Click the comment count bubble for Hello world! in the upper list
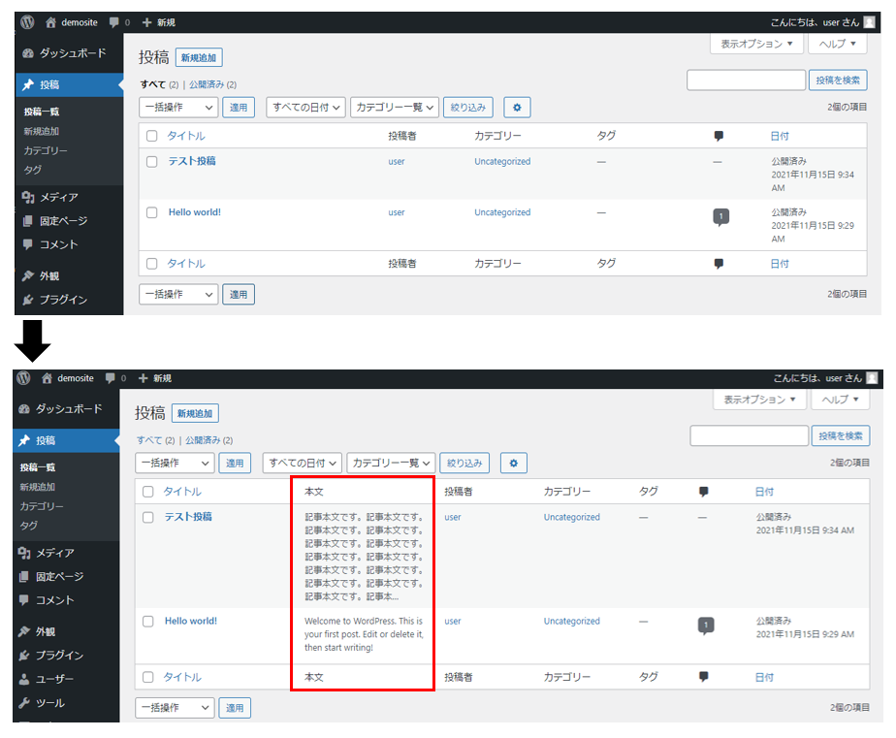Screen dimensions: 896x738 [720, 216]
